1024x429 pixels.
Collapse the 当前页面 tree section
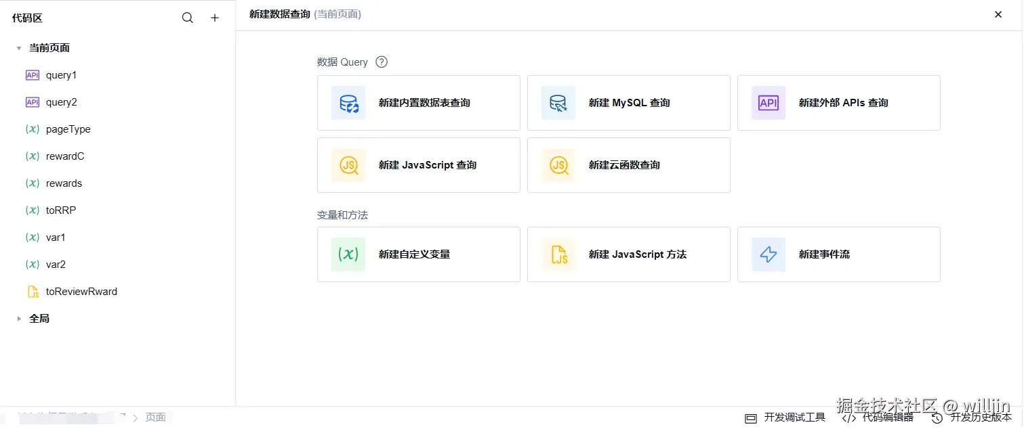[x=19, y=48]
